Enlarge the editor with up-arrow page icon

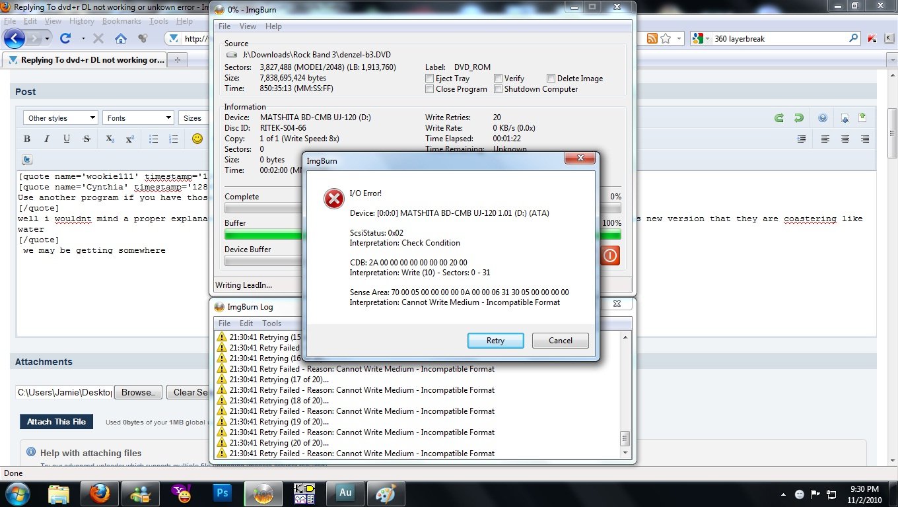[x=862, y=118]
